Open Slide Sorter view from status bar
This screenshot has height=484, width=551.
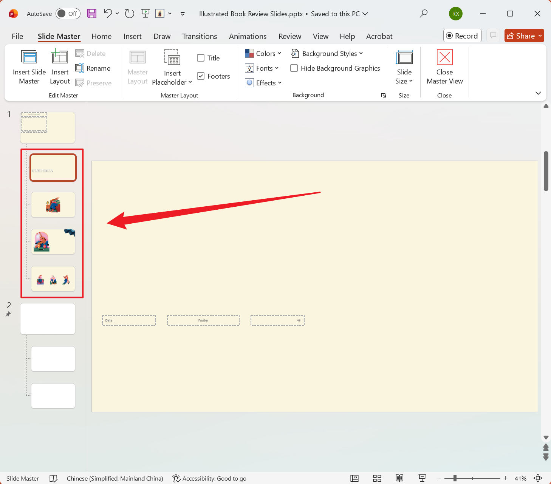pyautogui.click(x=377, y=478)
